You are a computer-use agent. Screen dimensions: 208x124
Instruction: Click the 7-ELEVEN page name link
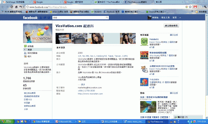click(x=154, y=79)
